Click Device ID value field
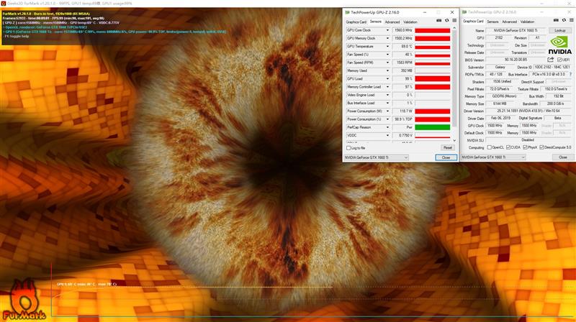The image size is (576, 322). [x=552, y=67]
